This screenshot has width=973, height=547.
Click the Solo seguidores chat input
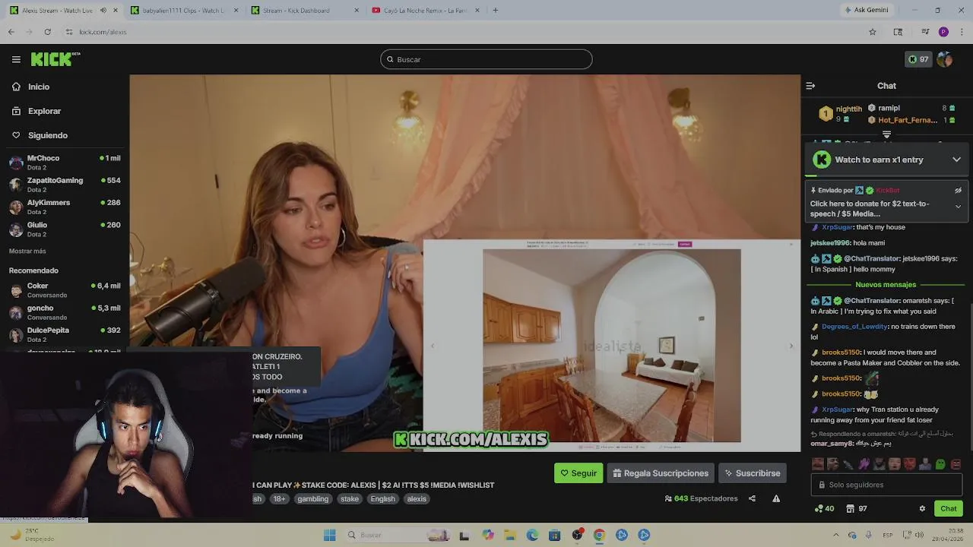coord(886,485)
